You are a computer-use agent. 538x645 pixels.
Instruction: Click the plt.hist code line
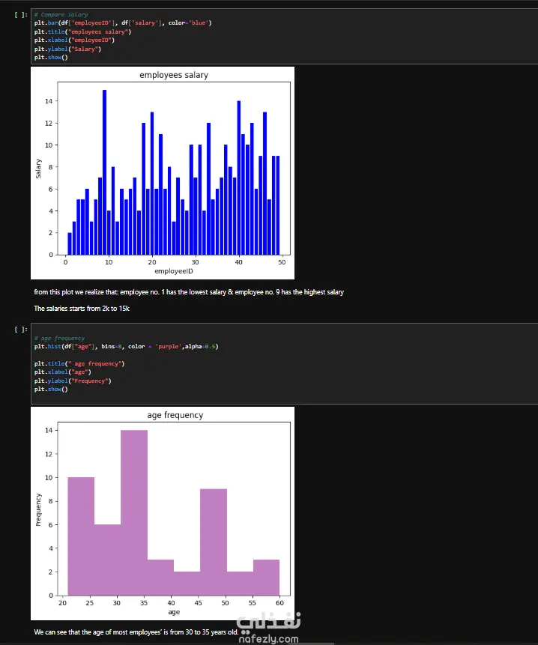point(127,346)
